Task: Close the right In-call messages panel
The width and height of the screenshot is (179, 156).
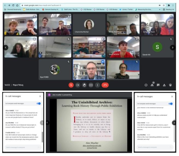Action: [x=172, y=97]
